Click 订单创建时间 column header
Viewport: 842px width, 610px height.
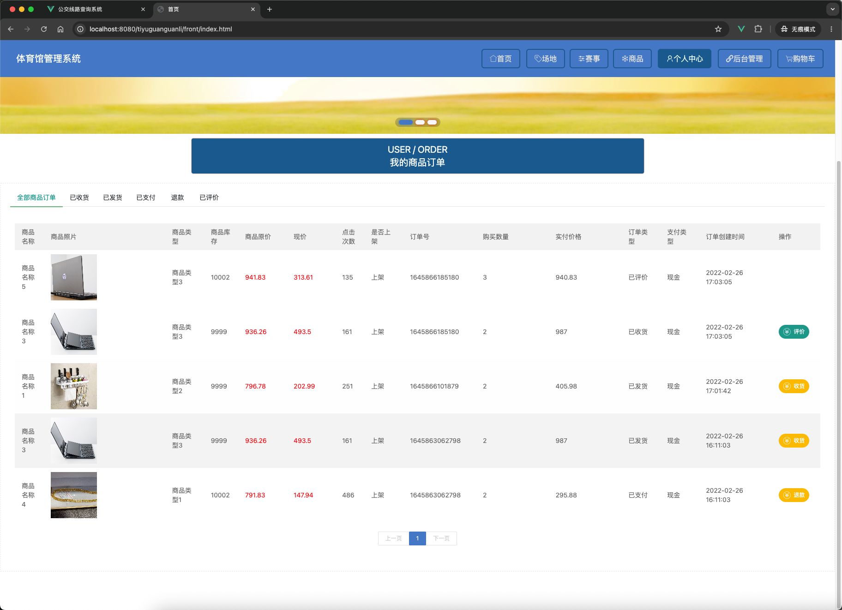pyautogui.click(x=725, y=237)
